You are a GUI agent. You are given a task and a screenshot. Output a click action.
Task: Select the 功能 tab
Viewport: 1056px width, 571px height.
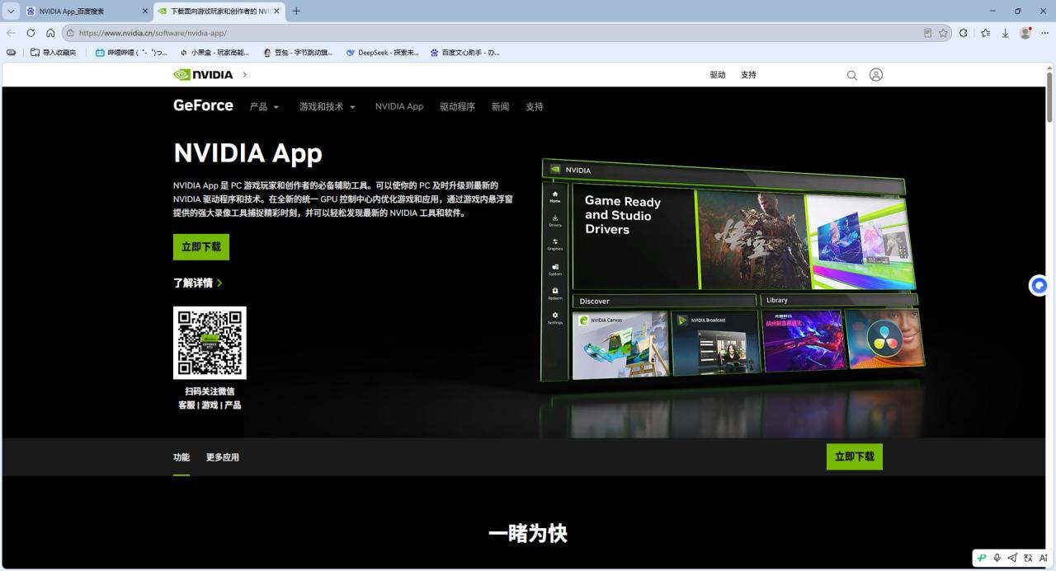181,457
